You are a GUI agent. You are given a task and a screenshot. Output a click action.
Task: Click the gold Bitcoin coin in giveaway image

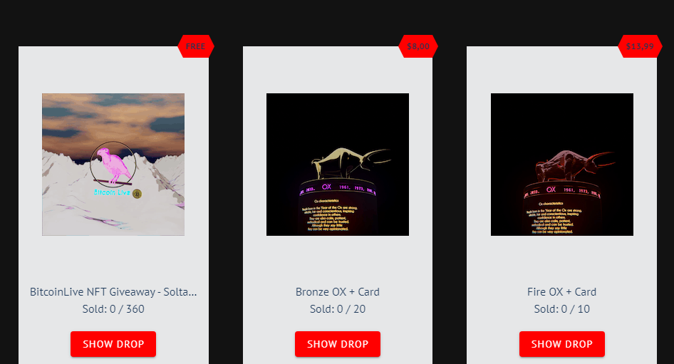coord(137,194)
